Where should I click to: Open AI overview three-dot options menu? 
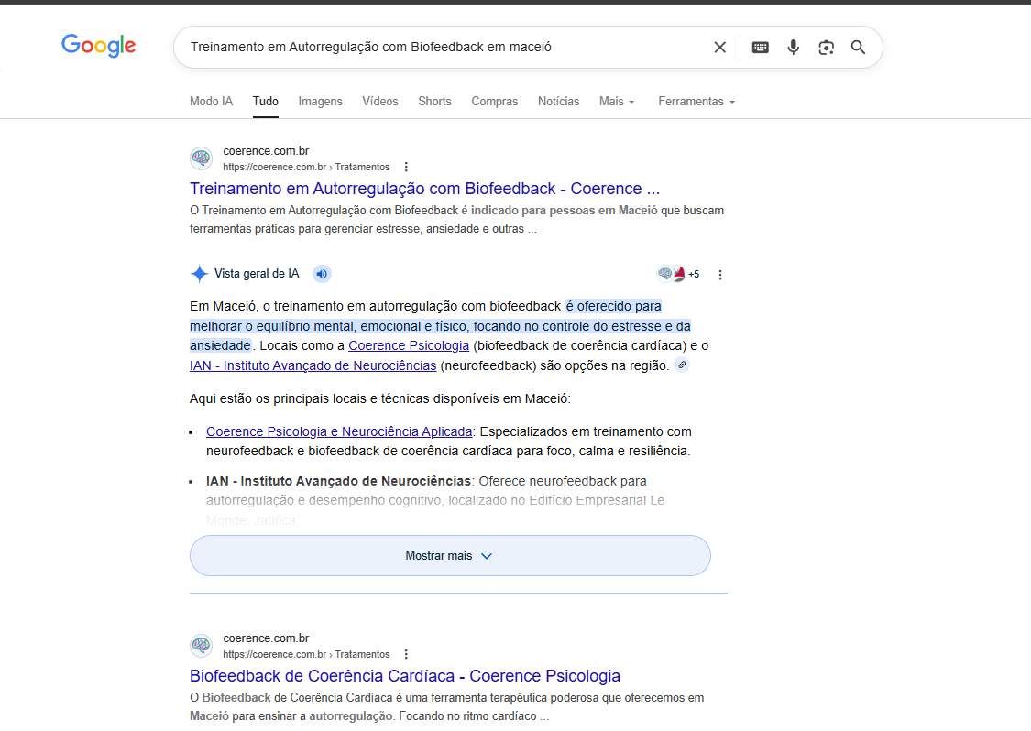[720, 275]
